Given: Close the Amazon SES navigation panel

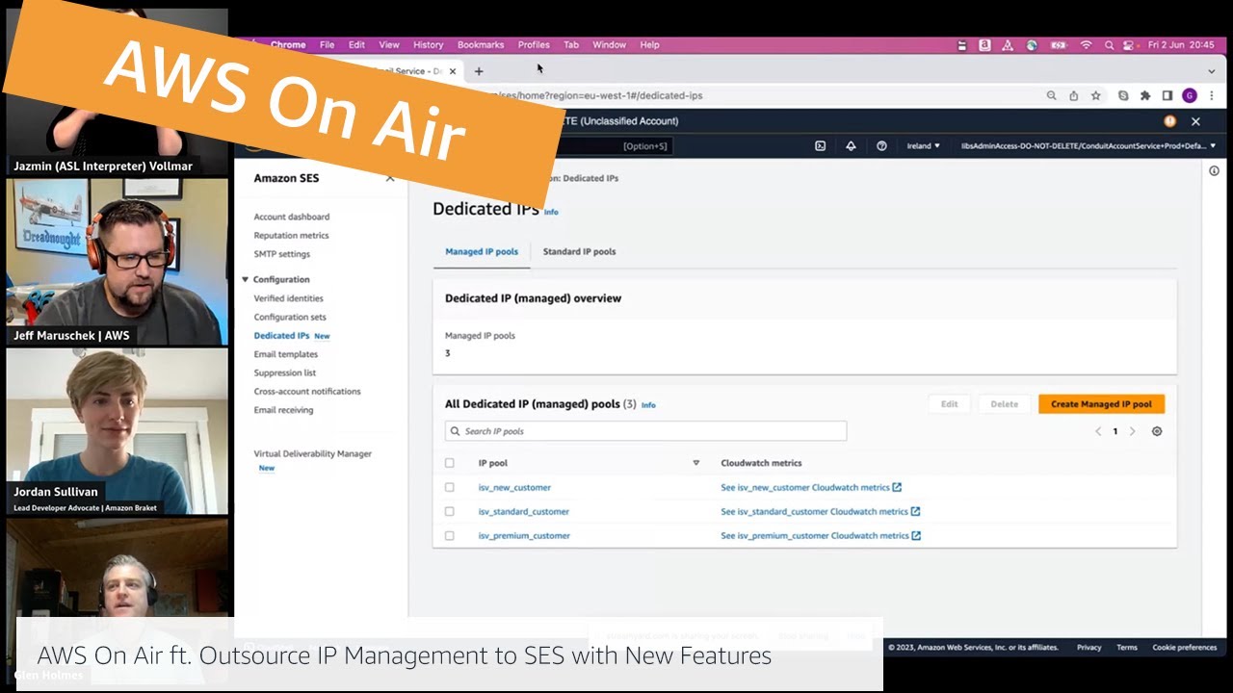Looking at the screenshot, I should pos(390,178).
